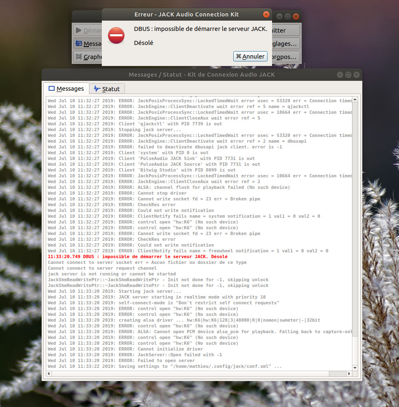
Task: Click line "Client 'qjackctl' with PID 7739"
Action: tap(135, 124)
